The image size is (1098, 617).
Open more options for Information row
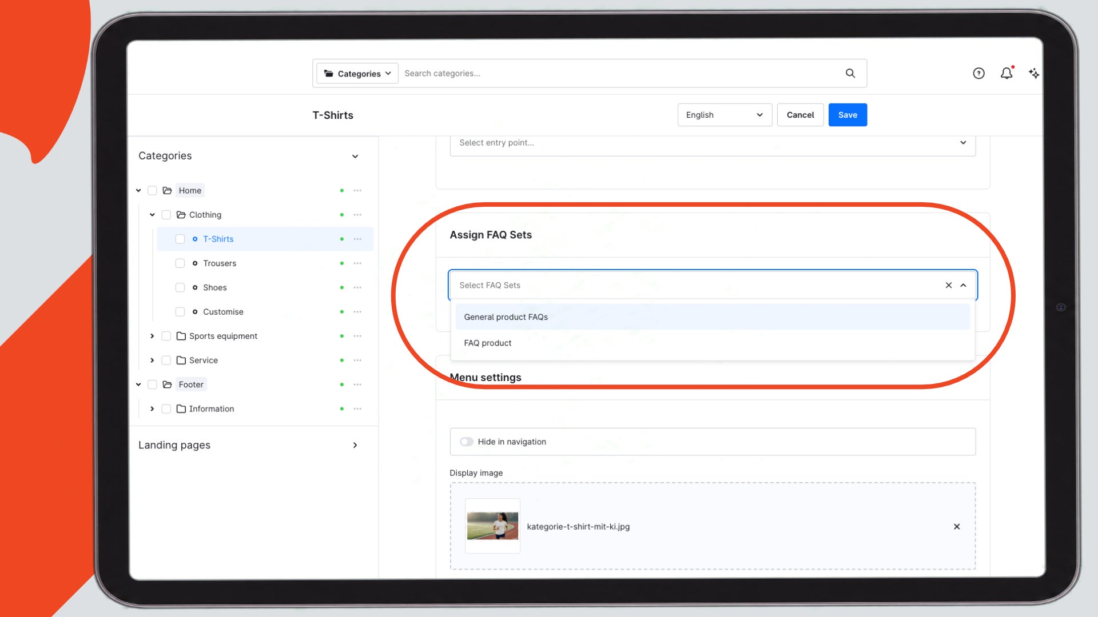[357, 409]
